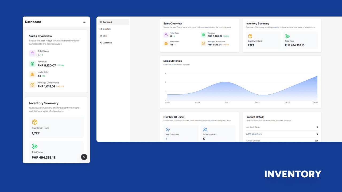Open the hamburger menu in mobile Dashboard header
This screenshot has width=342, height=192.
[x=84, y=22]
